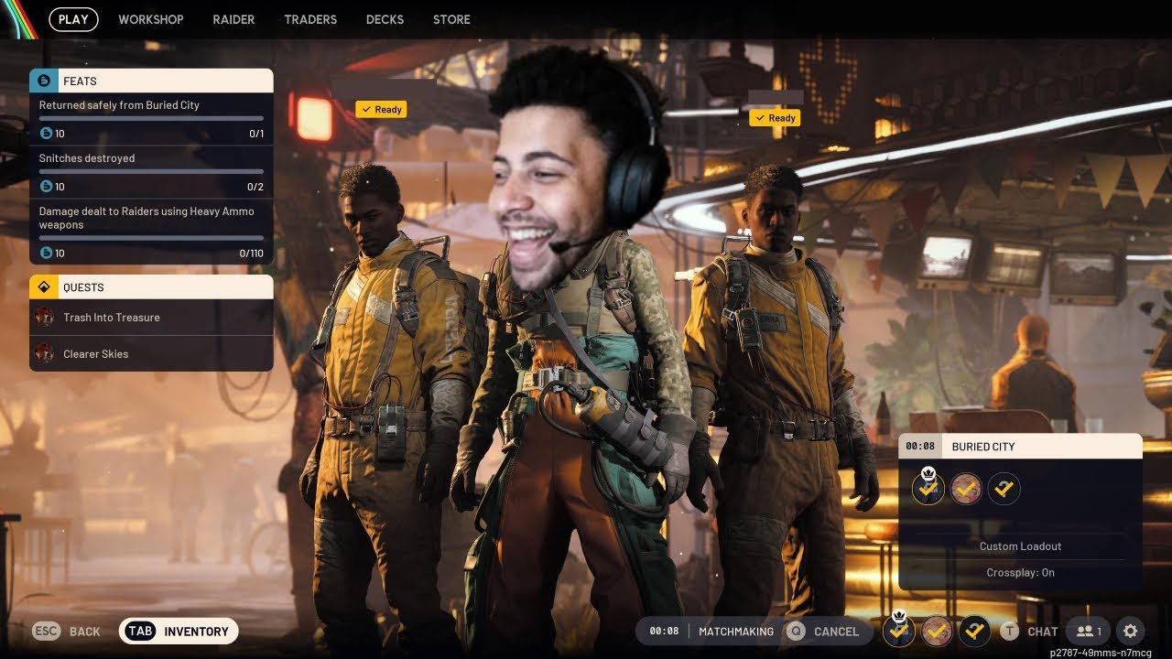Click the Clearer Skies quest icon
The height and width of the screenshot is (659, 1172).
[44, 353]
